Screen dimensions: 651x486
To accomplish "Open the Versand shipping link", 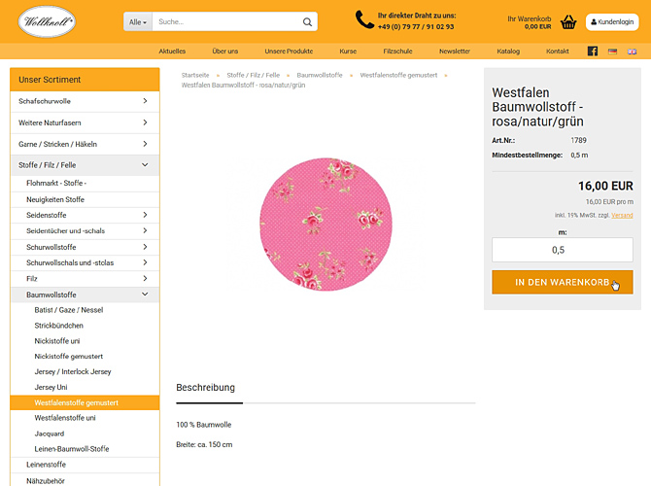I will (x=622, y=215).
